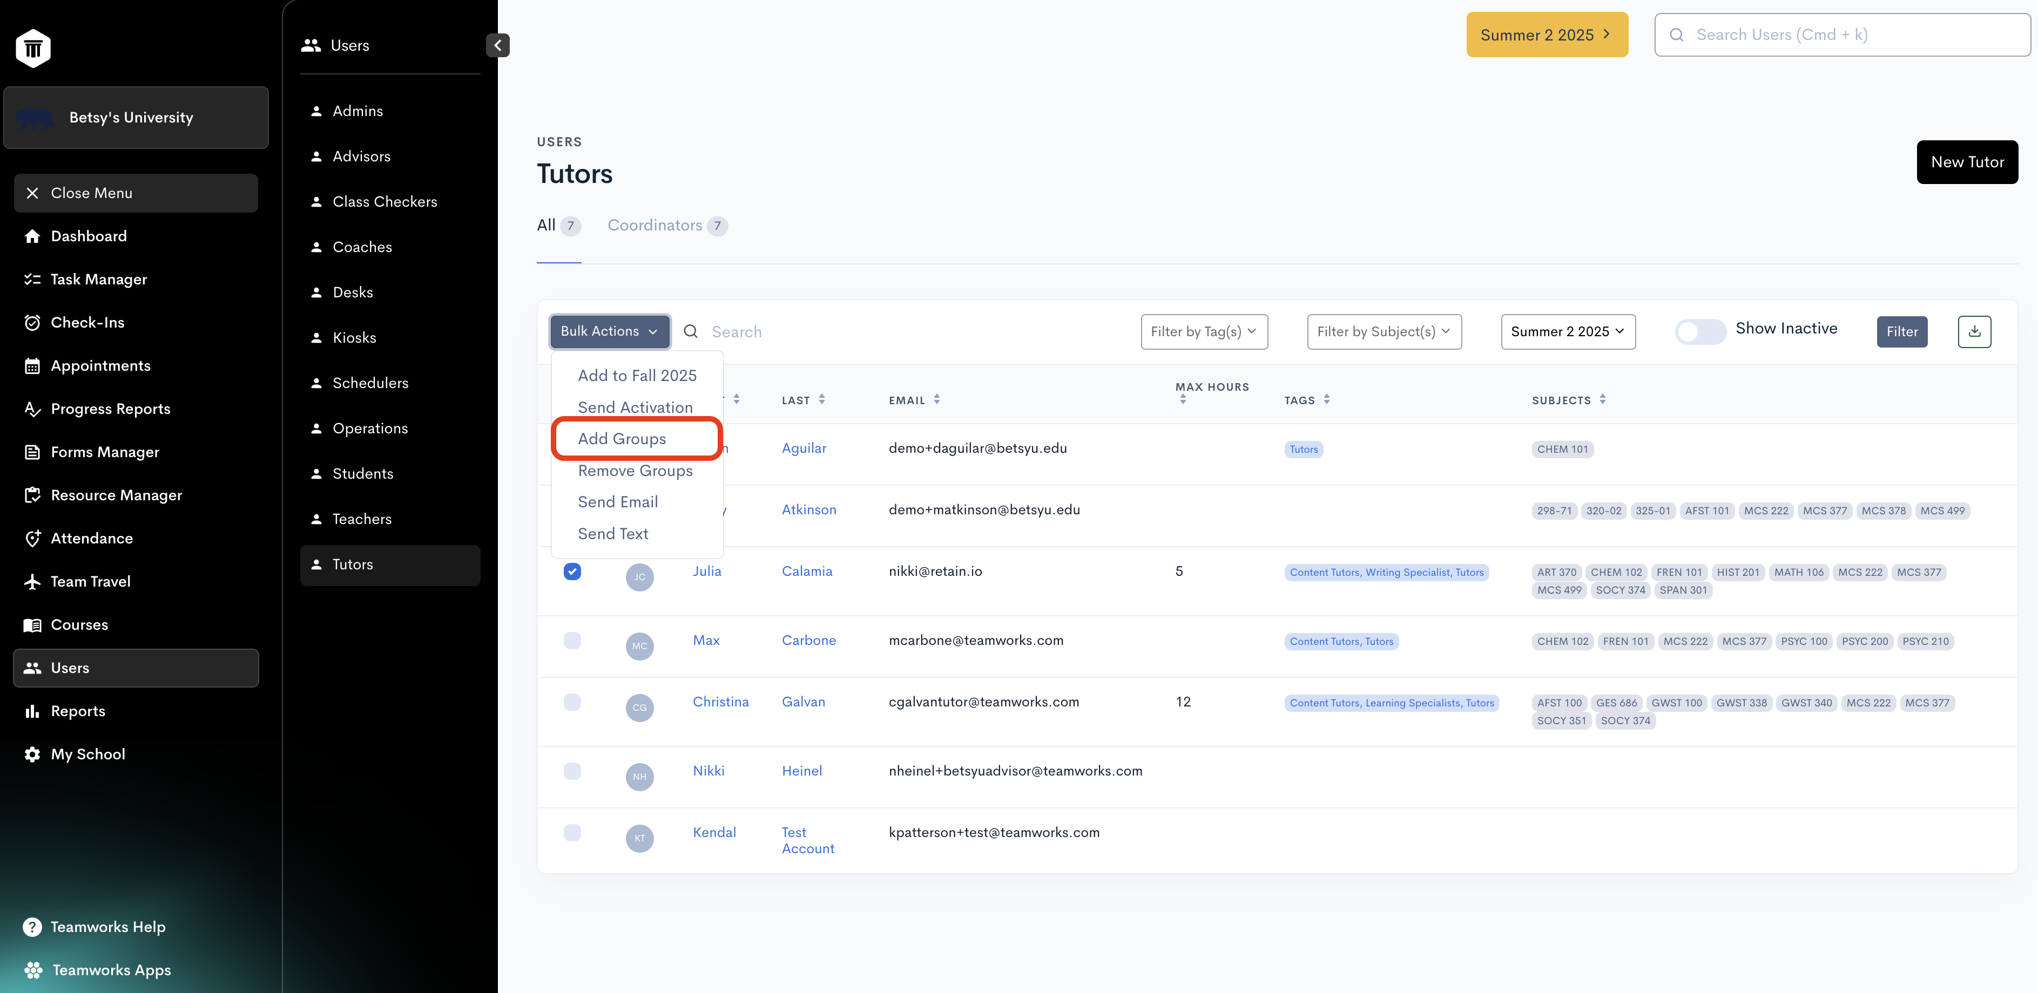Click the Teamworks Help question icon
2038x993 pixels.
tap(32, 927)
